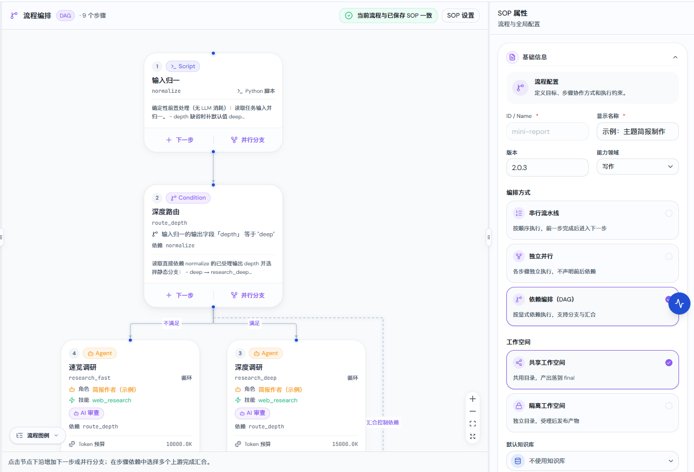Viewport: 694px width, 472px height.
Task: Click the Agent badge on the 深度调研 node
Action: (x=266, y=353)
